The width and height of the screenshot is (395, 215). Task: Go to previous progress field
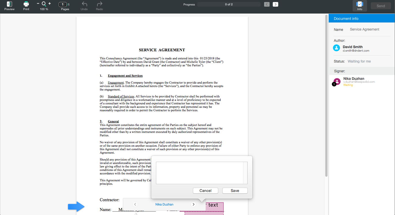click(x=267, y=4)
